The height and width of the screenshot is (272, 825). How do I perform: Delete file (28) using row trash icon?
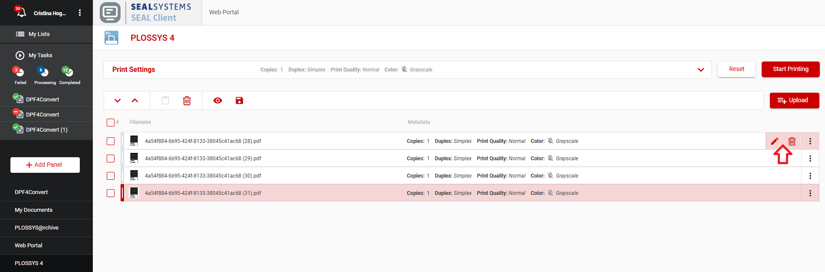pyautogui.click(x=792, y=141)
